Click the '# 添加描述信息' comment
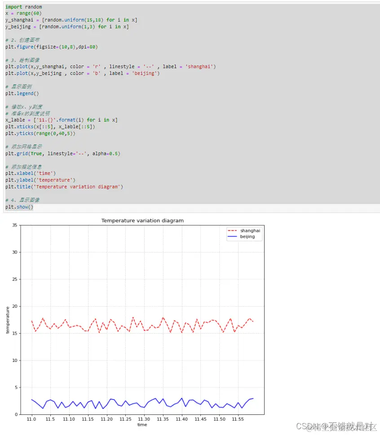This screenshot has height=435, width=380. [x=24, y=167]
